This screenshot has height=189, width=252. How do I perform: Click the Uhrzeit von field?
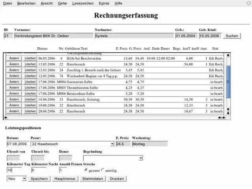click(13, 158)
